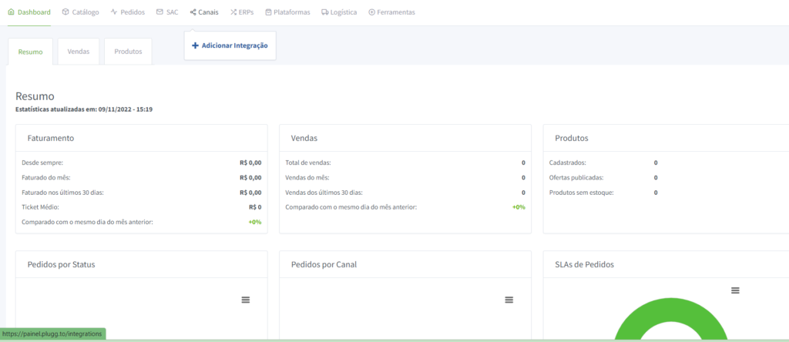Open Pedidos por Status chart menu
Screen dimensions: 789x342
[x=246, y=300]
